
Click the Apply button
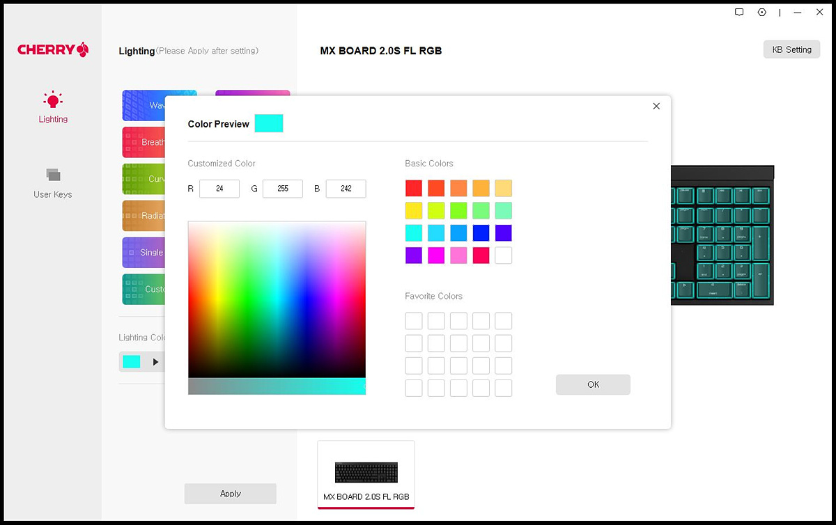tap(231, 494)
